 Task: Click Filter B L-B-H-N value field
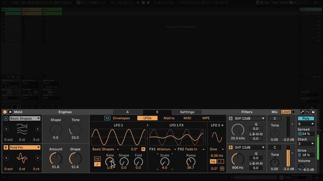point(256,168)
